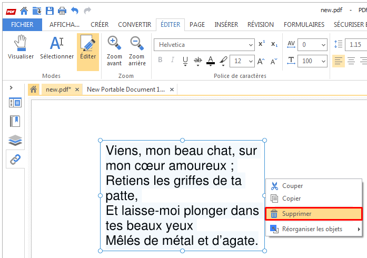Click the font color A swatch
Viewport: 367px width, 258px height.
pyautogui.click(x=211, y=60)
